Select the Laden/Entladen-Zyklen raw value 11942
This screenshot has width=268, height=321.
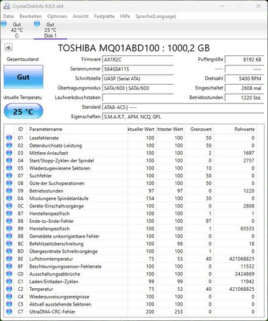click(x=247, y=281)
